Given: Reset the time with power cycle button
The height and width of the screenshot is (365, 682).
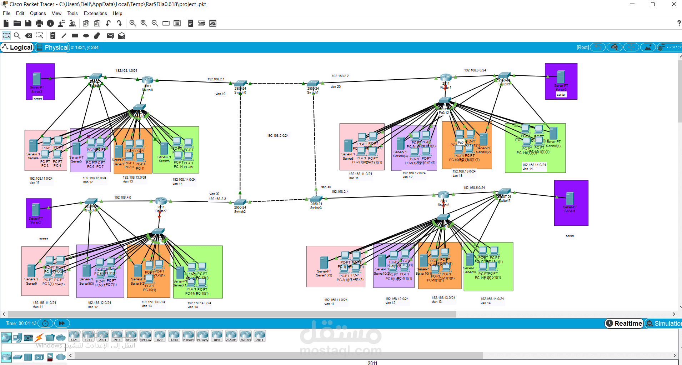Looking at the screenshot, I should [45, 323].
